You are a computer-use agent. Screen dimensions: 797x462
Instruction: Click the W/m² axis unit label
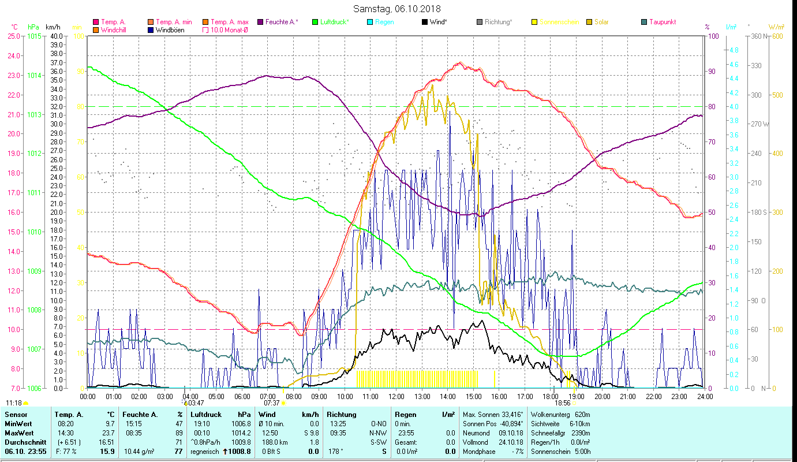pyautogui.click(x=775, y=27)
